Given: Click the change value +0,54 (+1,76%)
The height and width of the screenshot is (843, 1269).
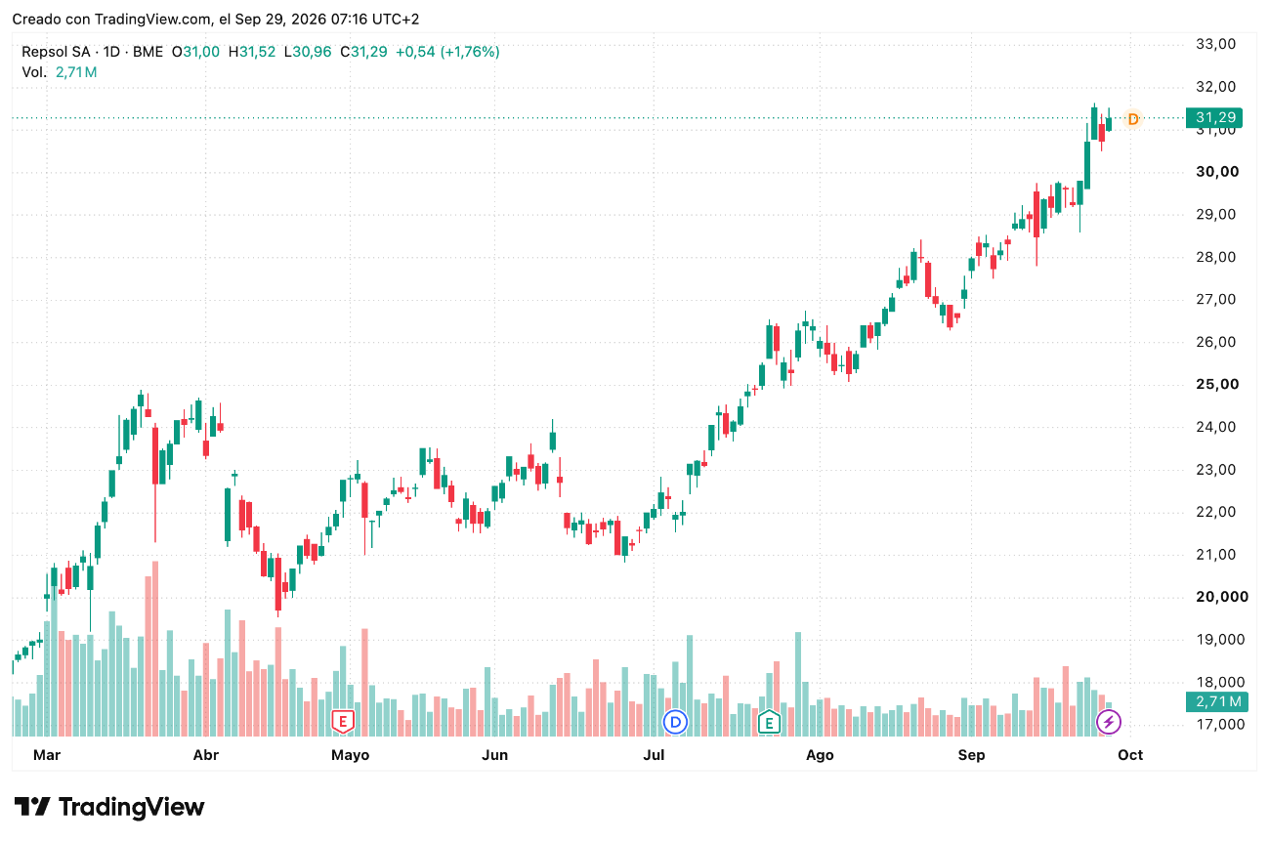Looking at the screenshot, I should tap(447, 52).
